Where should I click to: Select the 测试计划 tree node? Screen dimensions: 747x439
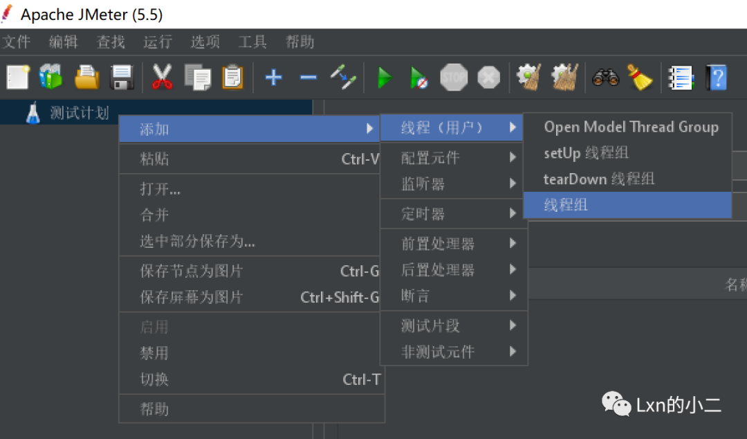tap(80, 113)
